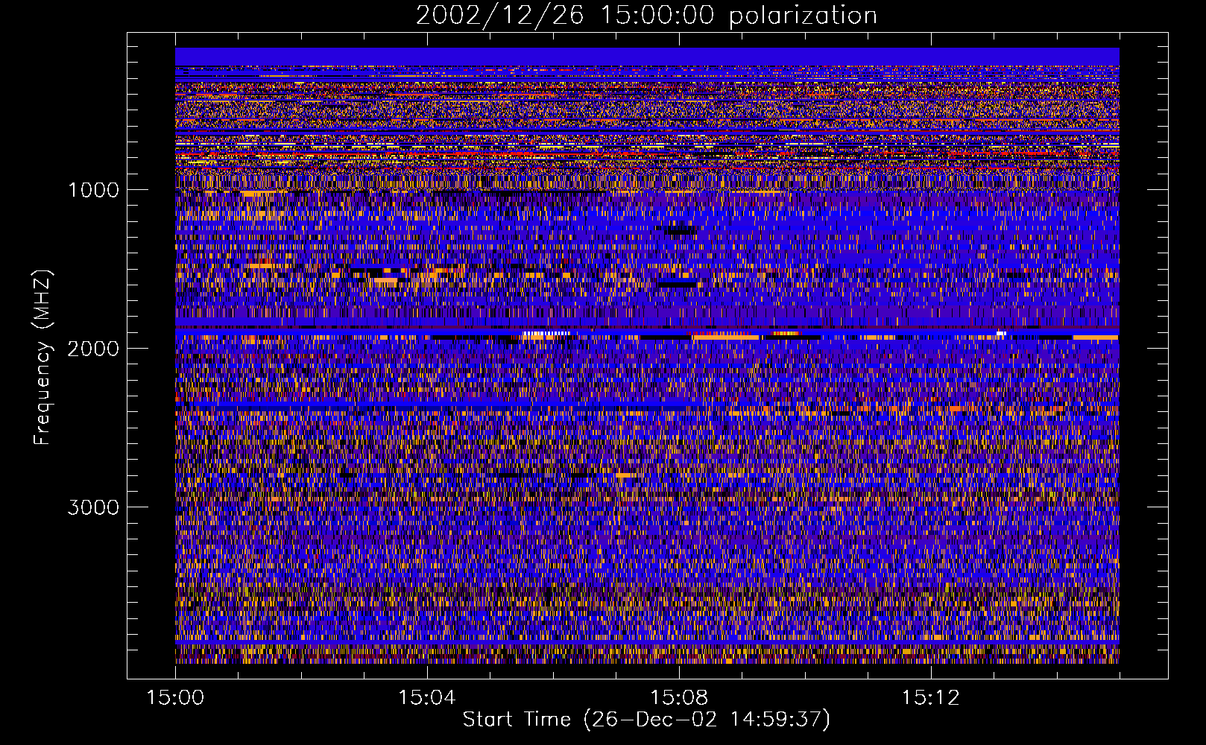Screen dimensions: 1206x745
Task: Click the plot title '2002/12/26 15:00:00 polarization'
Action: 646,15
